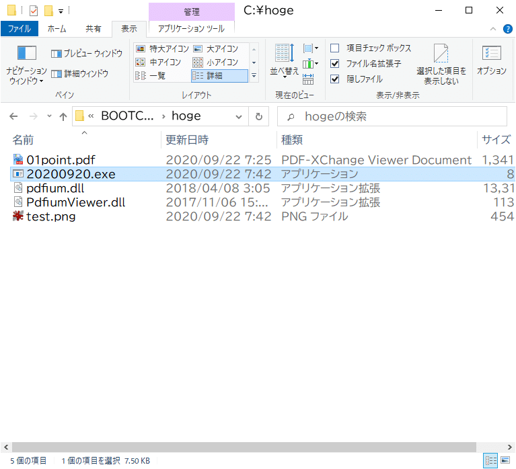Select Details (詳細) layout
516x469 pixels.
point(219,76)
